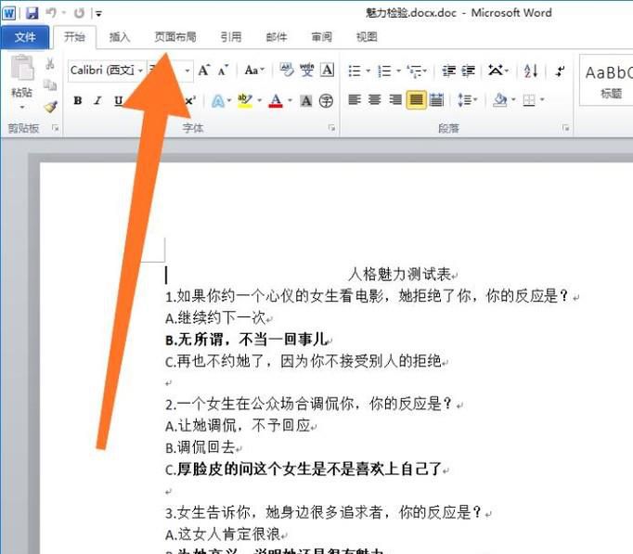Viewport: 633px width, 554px height.
Task: Click the Copy icon
Action: (50, 84)
